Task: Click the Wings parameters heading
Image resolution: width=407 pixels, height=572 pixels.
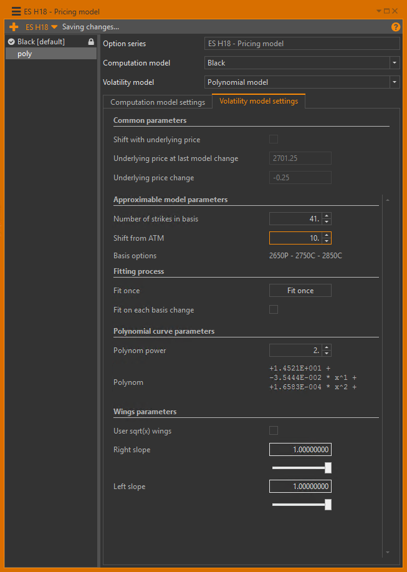Action: pos(145,412)
